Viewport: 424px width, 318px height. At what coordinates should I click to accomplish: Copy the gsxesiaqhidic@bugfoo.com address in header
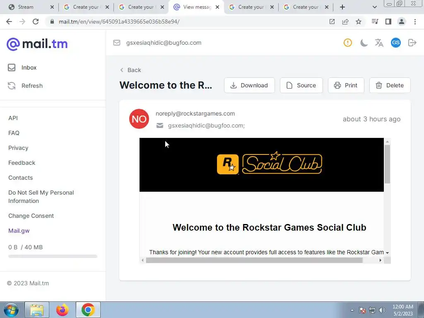click(164, 43)
